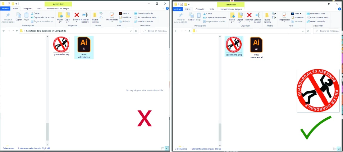Click Invertir selección in right window
The height and width of the screenshot is (152, 343).
316,22
